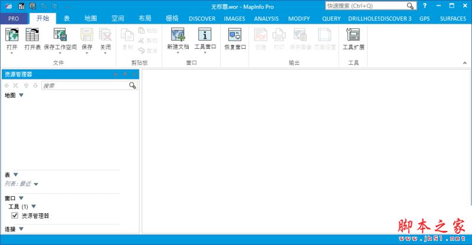Click the 粘贴 (Paste) icon
The width and height of the screenshot is (472, 245).
click(142, 30)
